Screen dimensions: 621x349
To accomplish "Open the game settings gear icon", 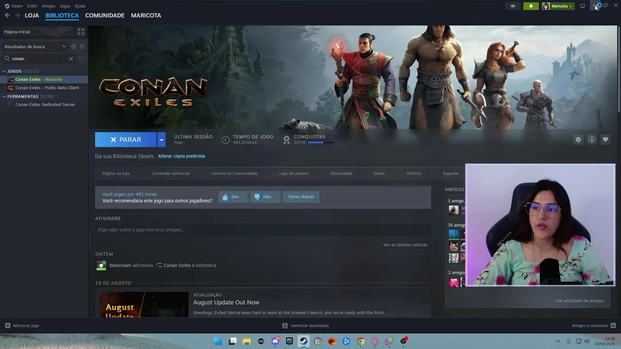I will 578,140.
